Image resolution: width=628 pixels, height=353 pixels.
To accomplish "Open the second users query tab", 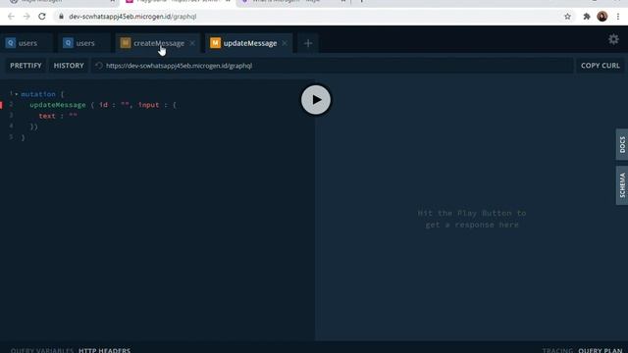I will coord(85,43).
